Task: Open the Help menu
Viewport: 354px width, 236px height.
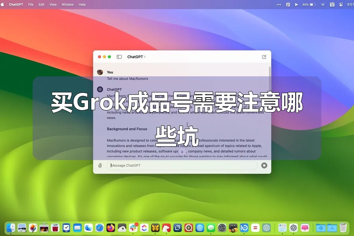Action: click(82, 4)
